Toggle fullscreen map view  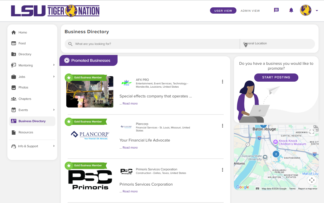(312, 131)
